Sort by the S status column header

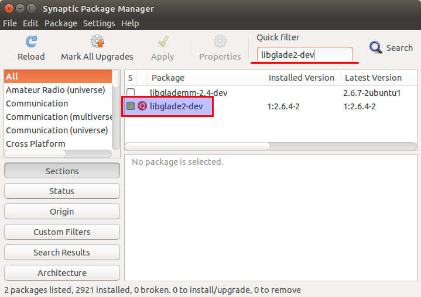pyautogui.click(x=131, y=78)
